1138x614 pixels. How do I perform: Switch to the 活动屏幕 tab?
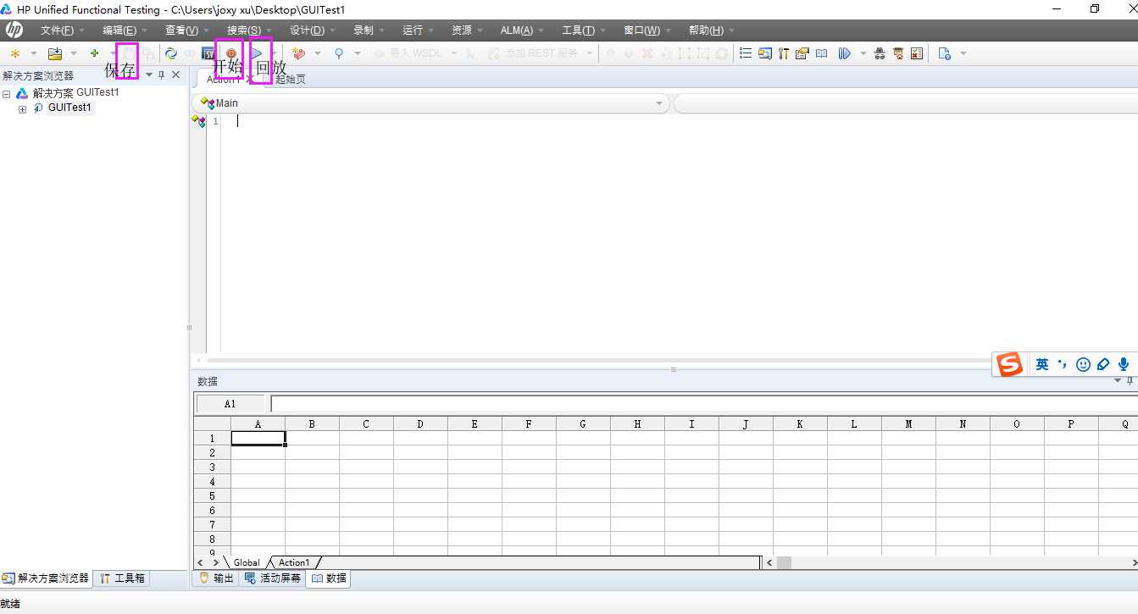tap(272, 578)
